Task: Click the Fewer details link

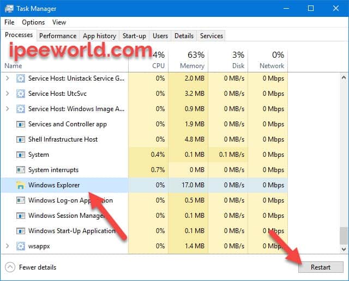Action: click(x=38, y=267)
